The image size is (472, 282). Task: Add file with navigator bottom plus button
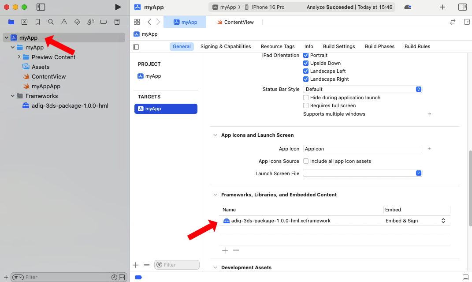pyautogui.click(x=6, y=277)
